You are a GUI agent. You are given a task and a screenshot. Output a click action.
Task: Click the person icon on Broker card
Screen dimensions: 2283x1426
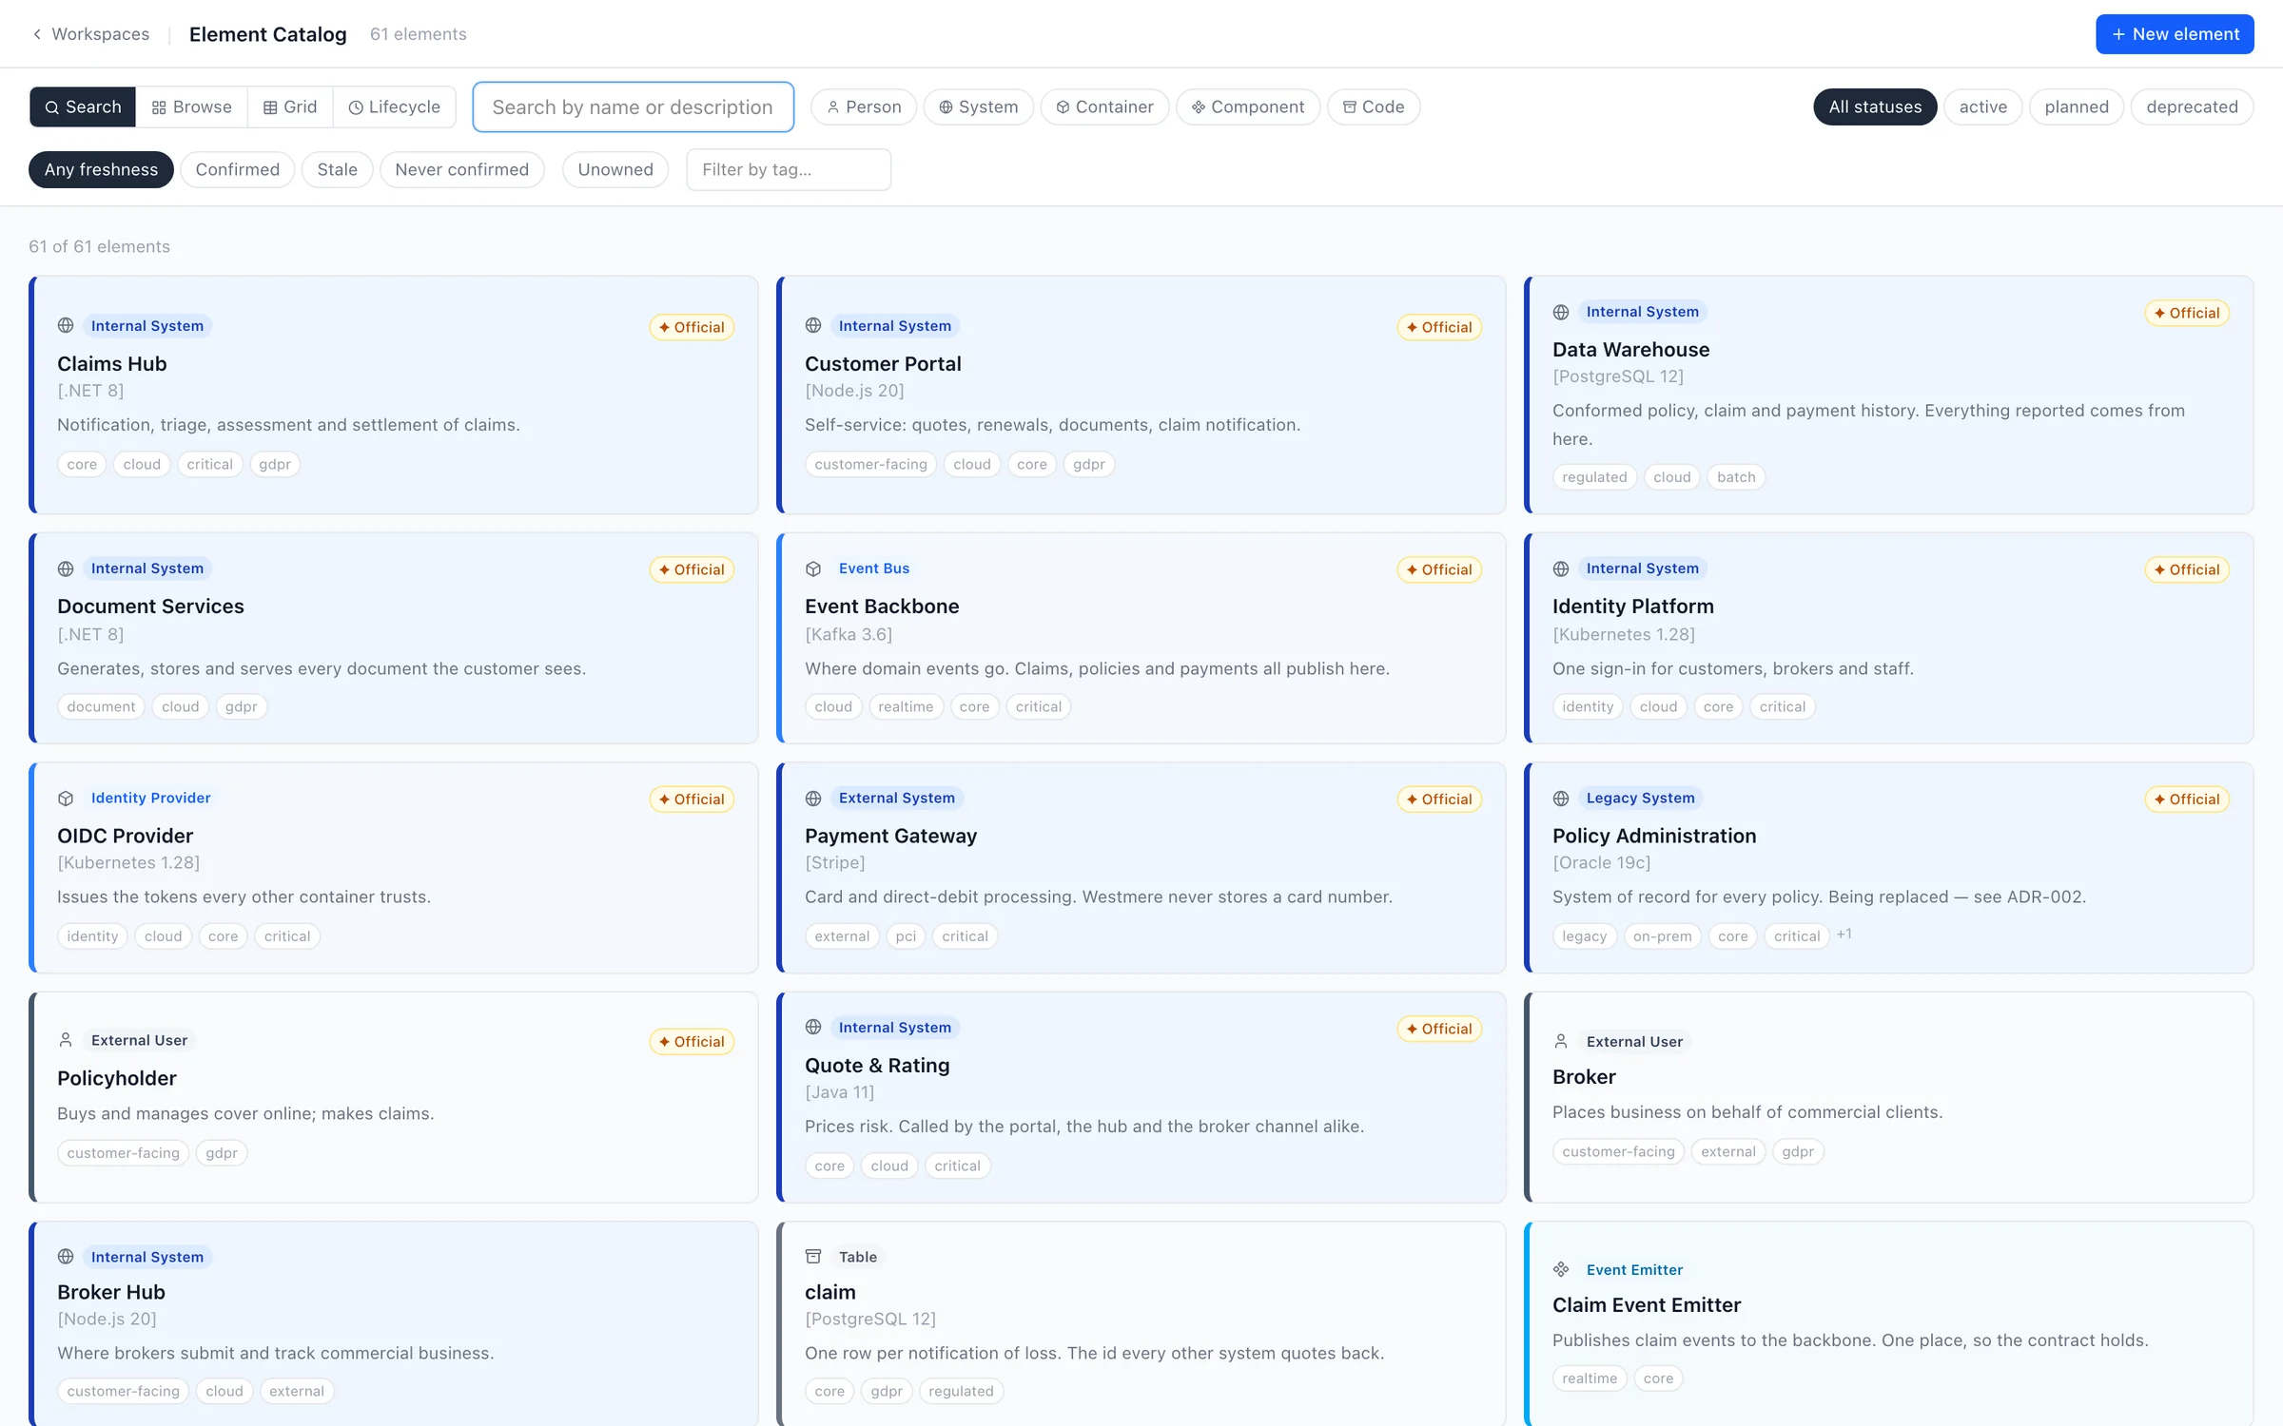click(1561, 1041)
